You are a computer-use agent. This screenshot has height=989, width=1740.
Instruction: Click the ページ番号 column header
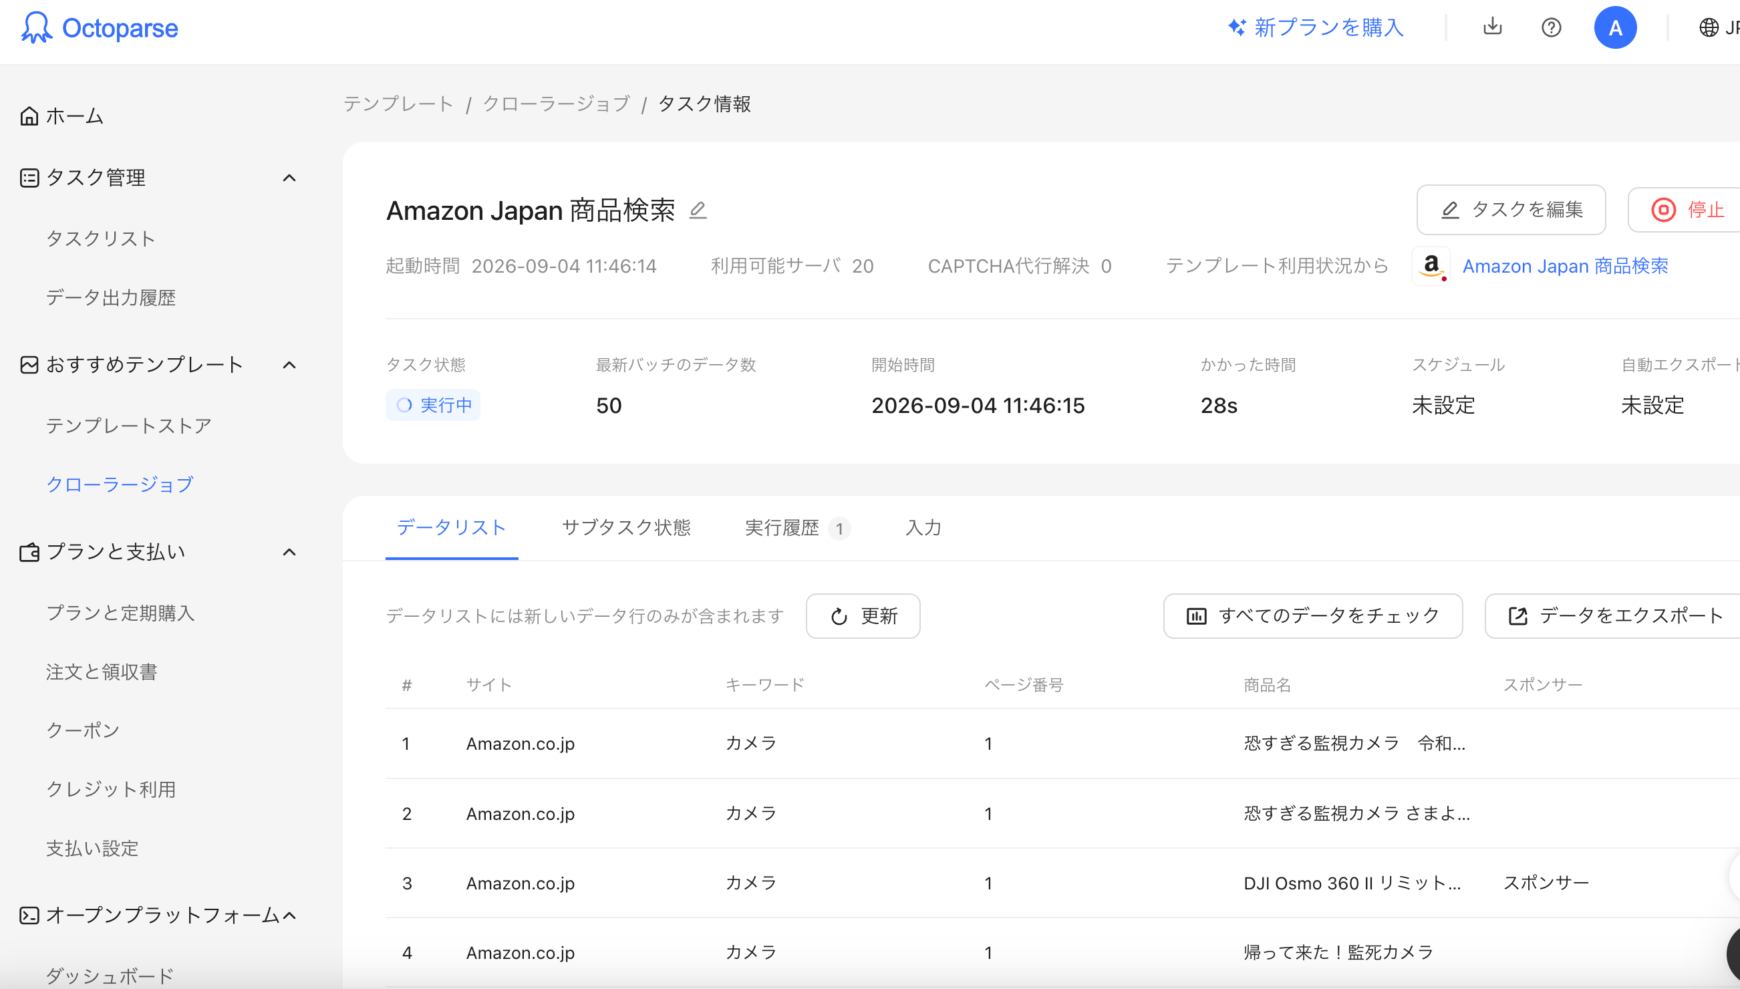pos(1024,685)
